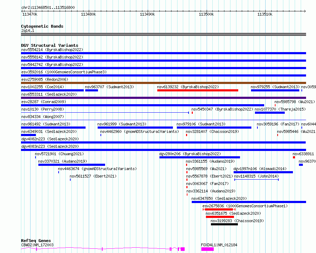Click the 113500k ruler position

pos(206,14)
